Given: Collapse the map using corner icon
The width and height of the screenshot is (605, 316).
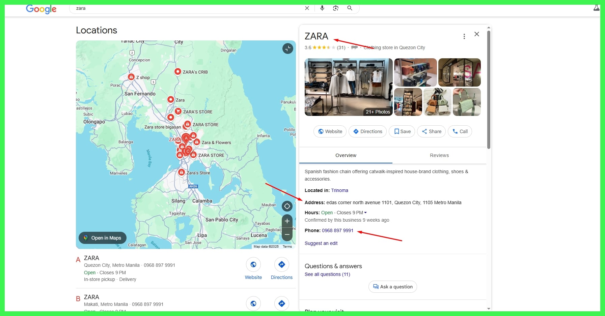Looking at the screenshot, I should pos(287,49).
